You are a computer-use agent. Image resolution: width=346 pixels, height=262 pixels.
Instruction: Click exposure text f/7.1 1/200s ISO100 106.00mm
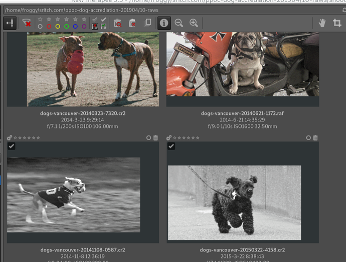coord(83,126)
